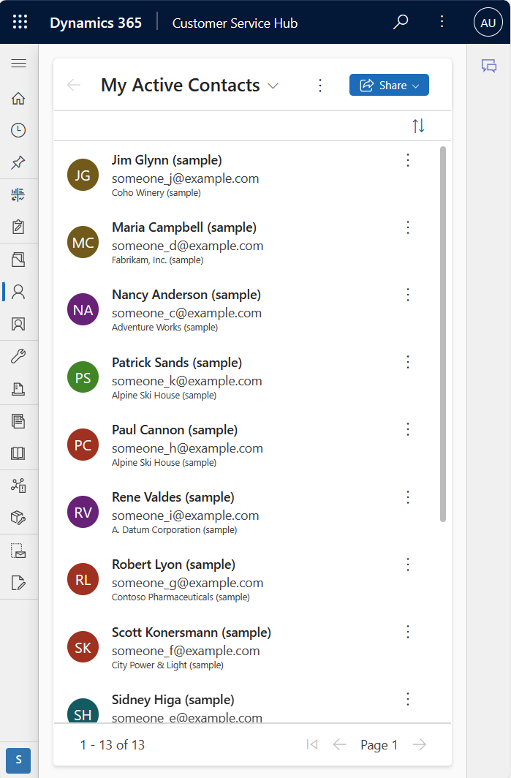Image resolution: width=511 pixels, height=778 pixels.
Task: Click Contoso Pharmaceuticals (sample) text
Action: click(181, 597)
